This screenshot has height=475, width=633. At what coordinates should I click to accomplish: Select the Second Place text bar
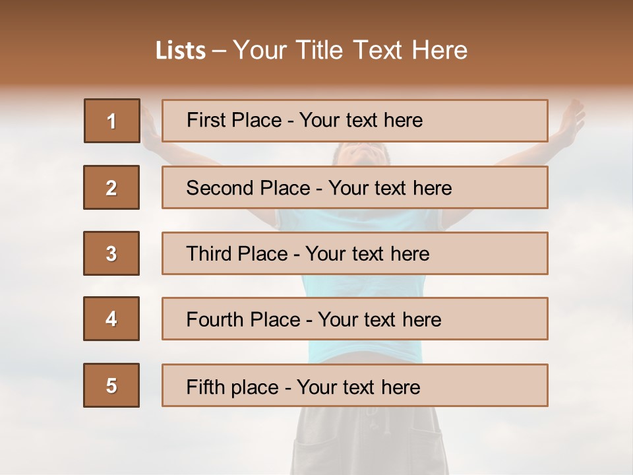tap(355, 187)
